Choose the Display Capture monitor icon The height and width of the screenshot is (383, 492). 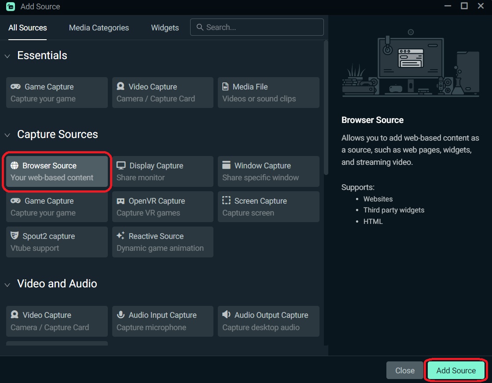(121, 166)
